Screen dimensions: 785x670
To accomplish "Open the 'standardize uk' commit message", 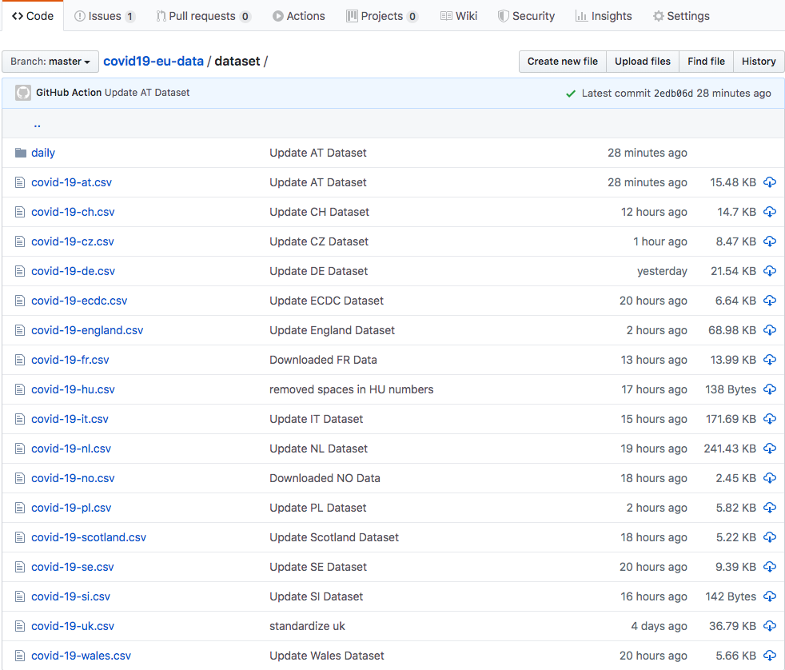I will pyautogui.click(x=308, y=625).
